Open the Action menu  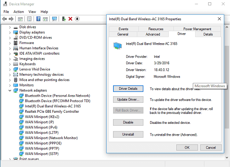(x=19, y=12)
